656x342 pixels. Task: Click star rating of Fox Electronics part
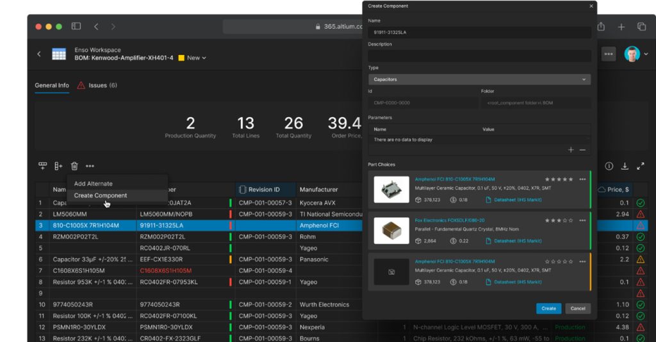pos(559,220)
